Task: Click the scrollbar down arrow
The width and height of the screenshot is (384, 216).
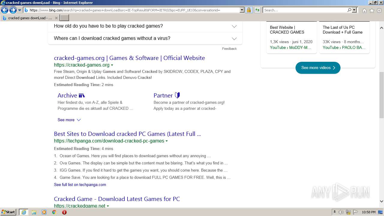Action: point(381,201)
